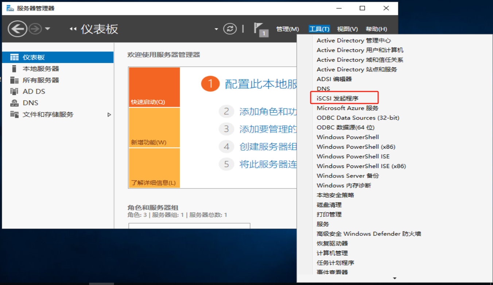This screenshot has height=285, width=493.
Task: Open Active Directory 管理中心 from Tools menu
Action: tap(354, 40)
